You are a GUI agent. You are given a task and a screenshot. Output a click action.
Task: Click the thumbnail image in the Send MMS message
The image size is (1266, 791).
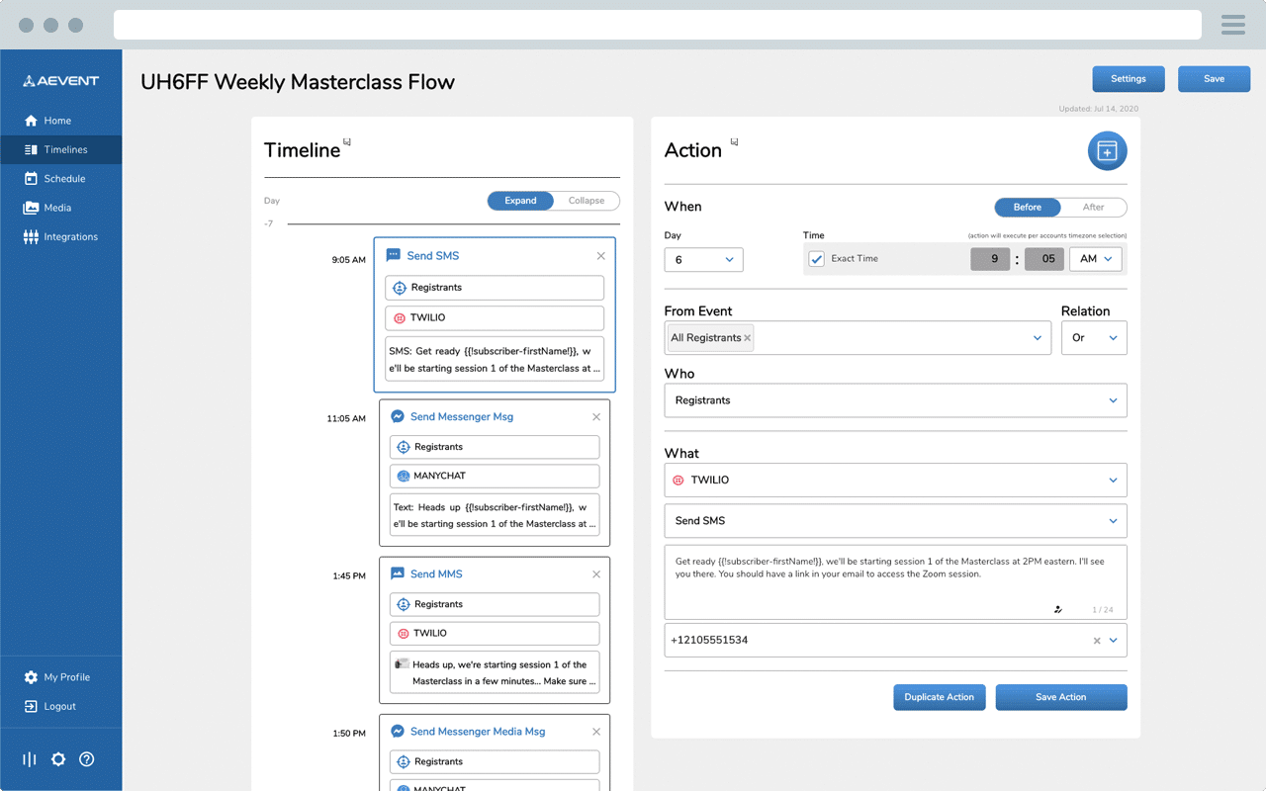tap(402, 664)
